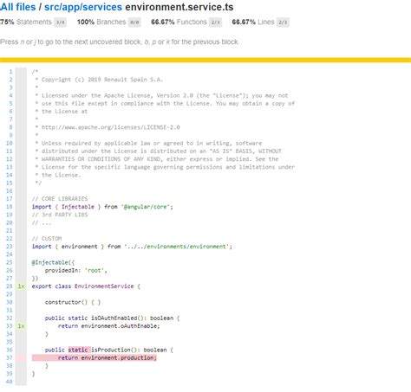
Task: Click the CORE LIBRARIES comment
Action: [x=60, y=199]
